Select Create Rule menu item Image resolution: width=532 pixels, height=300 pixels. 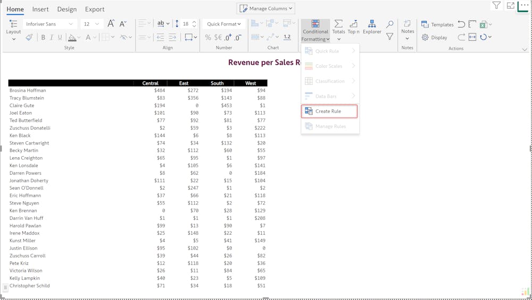coord(329,111)
